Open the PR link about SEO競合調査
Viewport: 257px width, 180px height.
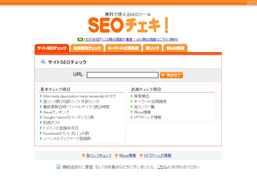[x=131, y=40]
